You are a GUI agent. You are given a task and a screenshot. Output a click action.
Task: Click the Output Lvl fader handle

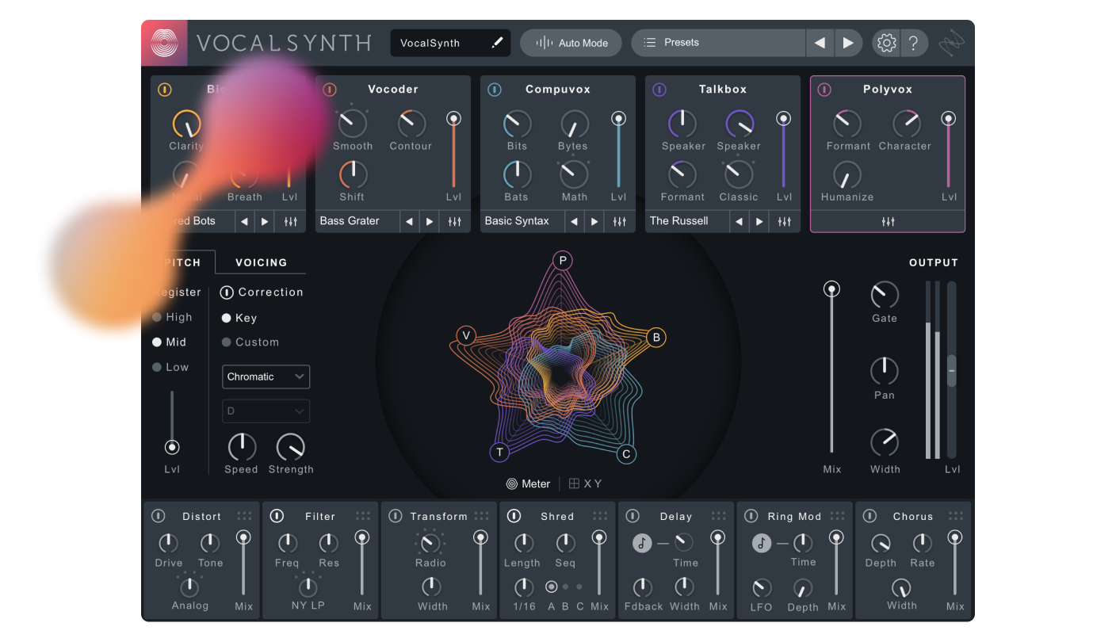pyautogui.click(x=952, y=370)
